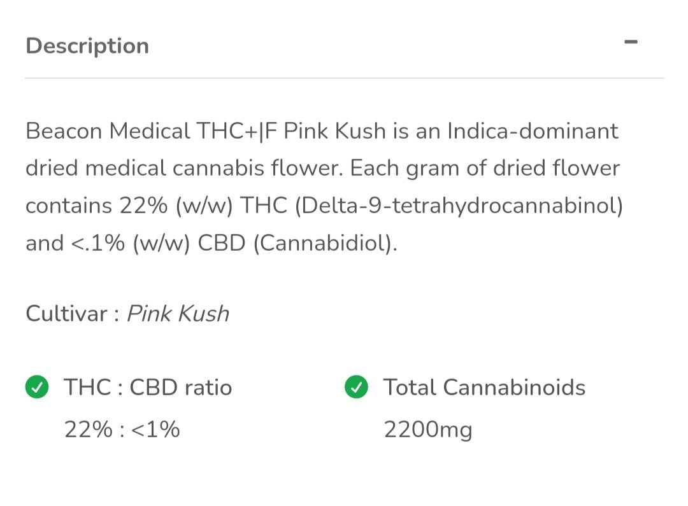Viewport: 688px width, 506px height.
Task: Click "THC+|F" in the product description
Action: tap(236, 131)
